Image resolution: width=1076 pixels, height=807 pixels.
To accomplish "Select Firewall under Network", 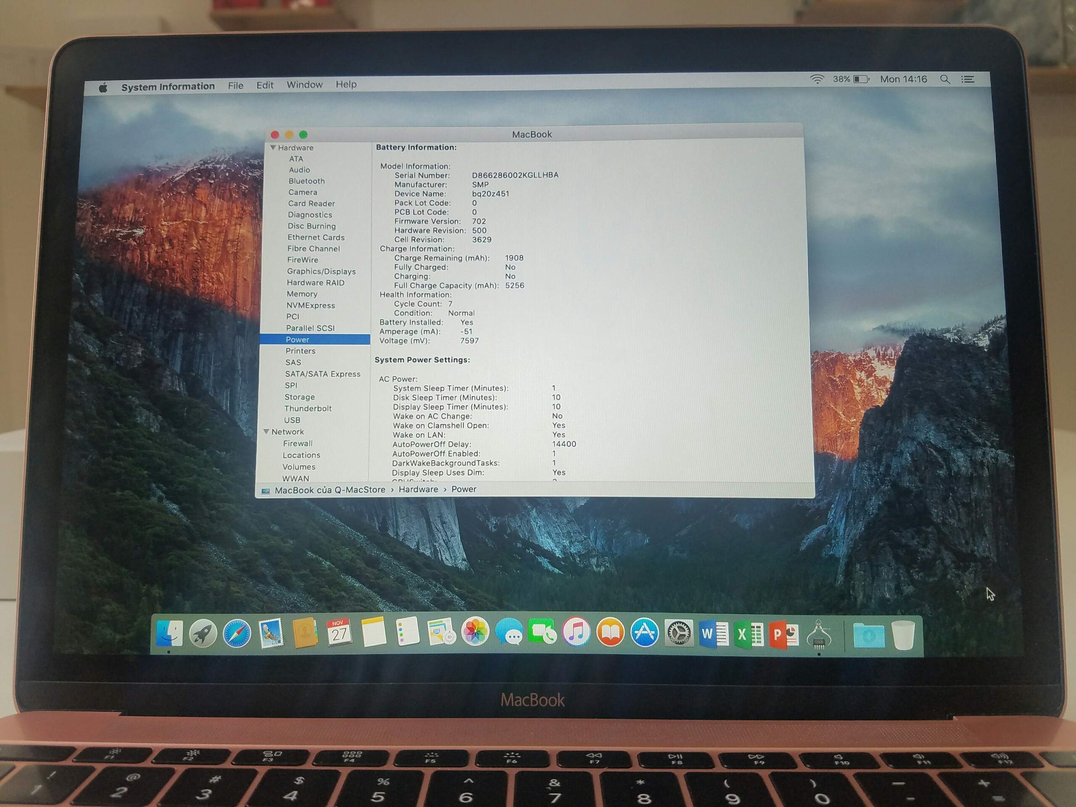I will [298, 443].
